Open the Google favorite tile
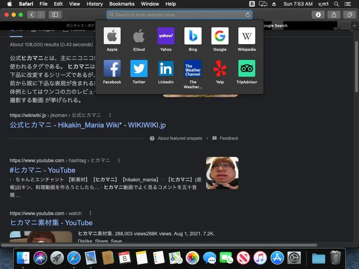 point(220,39)
